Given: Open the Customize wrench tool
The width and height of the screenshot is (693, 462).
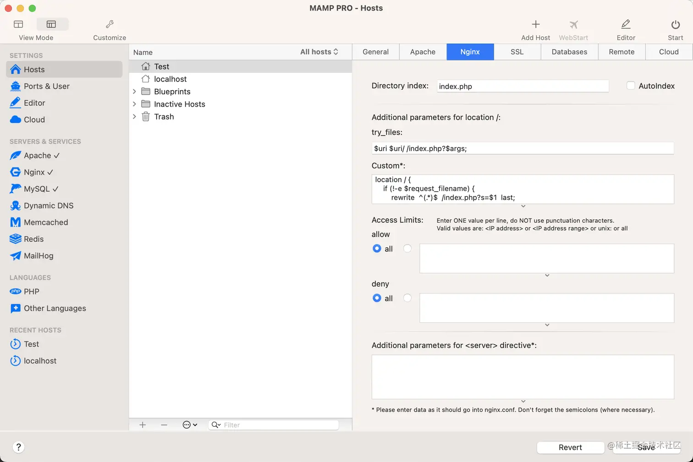Looking at the screenshot, I should point(110,24).
